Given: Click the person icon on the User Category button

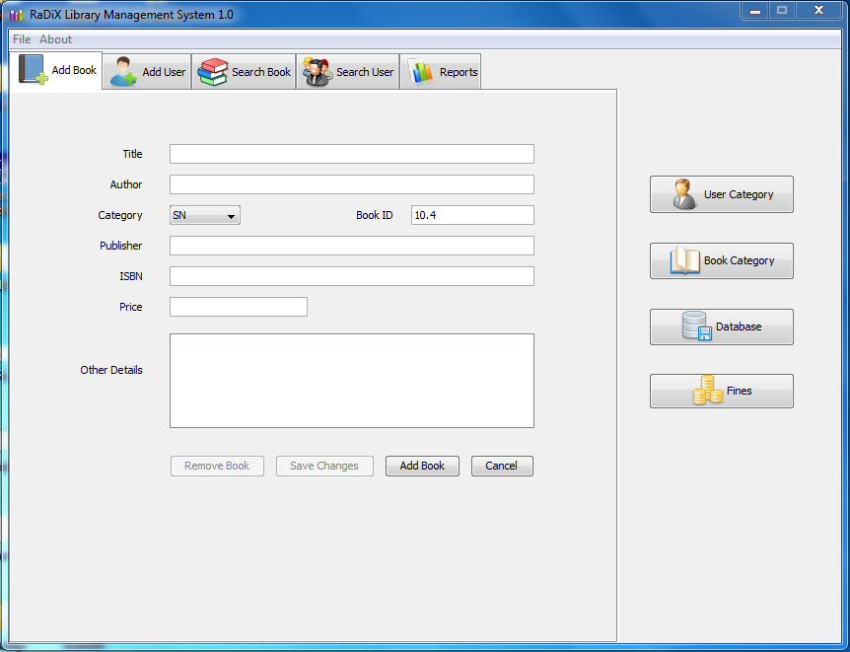Looking at the screenshot, I should point(686,193).
